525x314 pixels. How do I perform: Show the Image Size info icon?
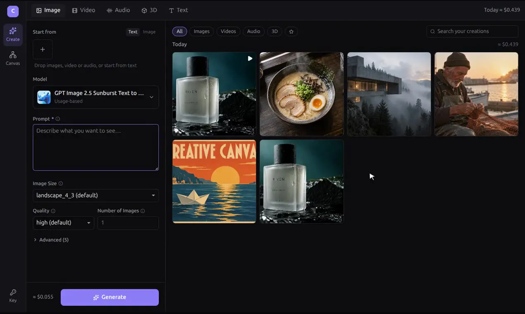point(61,183)
